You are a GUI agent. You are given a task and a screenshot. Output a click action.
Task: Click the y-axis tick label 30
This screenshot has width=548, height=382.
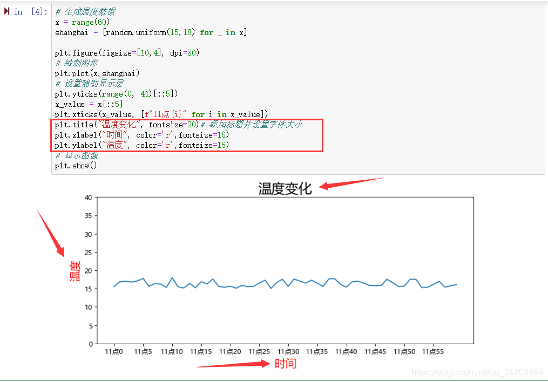[x=89, y=234]
